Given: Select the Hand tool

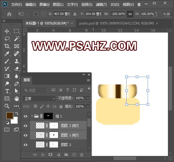Looking at the screenshot, I should pos(16,99).
